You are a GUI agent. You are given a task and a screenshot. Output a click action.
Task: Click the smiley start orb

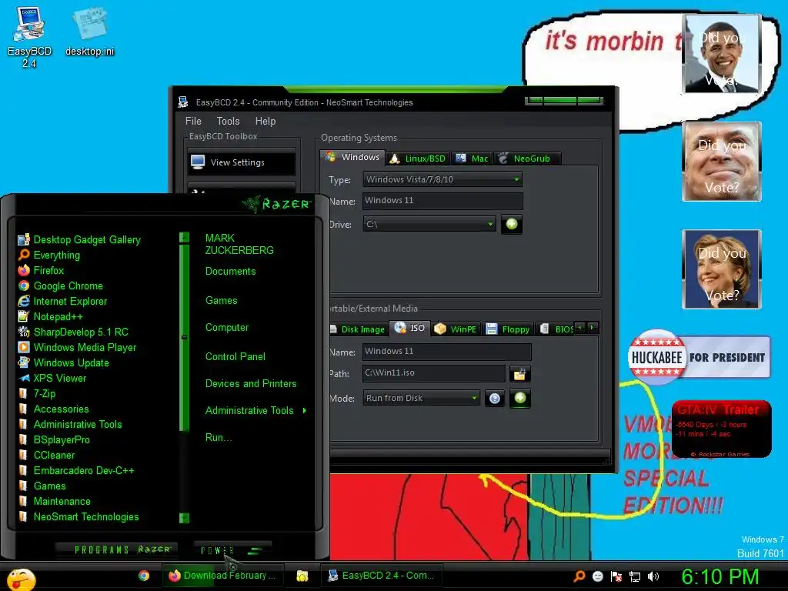pyautogui.click(x=22, y=579)
